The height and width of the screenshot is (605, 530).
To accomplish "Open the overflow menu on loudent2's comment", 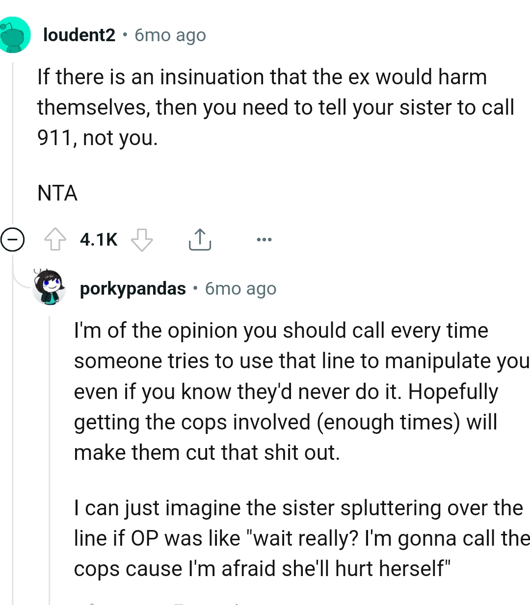I will click(265, 240).
